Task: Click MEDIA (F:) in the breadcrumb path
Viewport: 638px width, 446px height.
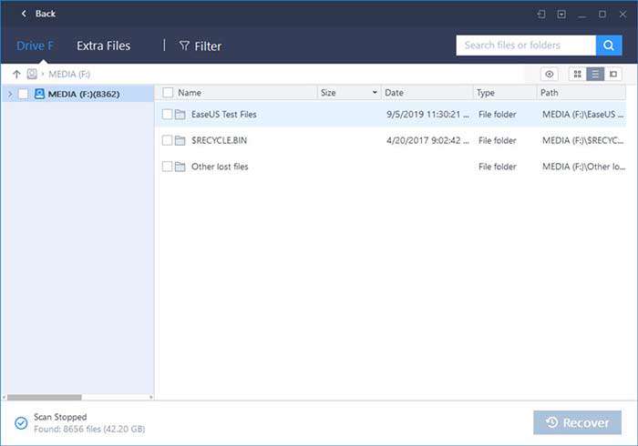Action: click(69, 75)
